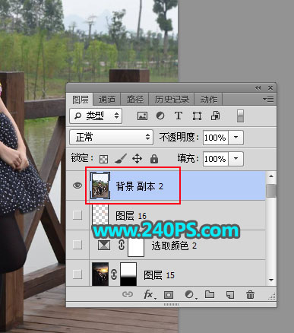Switch to the 动作 tab

click(208, 100)
